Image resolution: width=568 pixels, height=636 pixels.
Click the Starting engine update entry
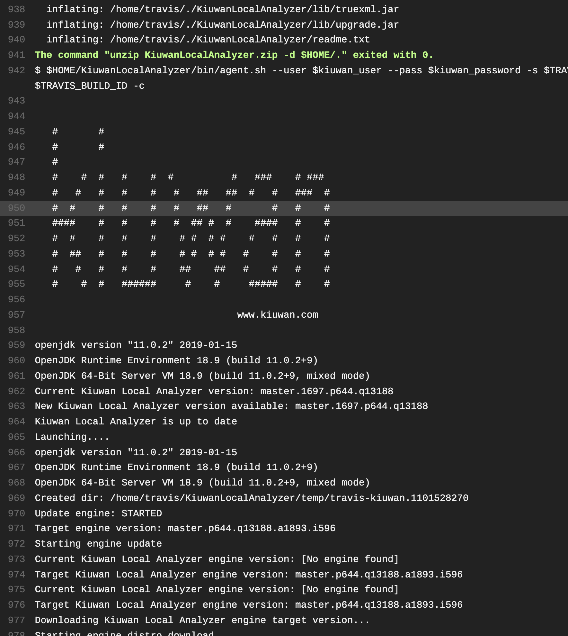pyautogui.click(x=98, y=543)
